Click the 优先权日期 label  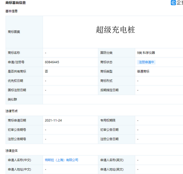click(15, 81)
